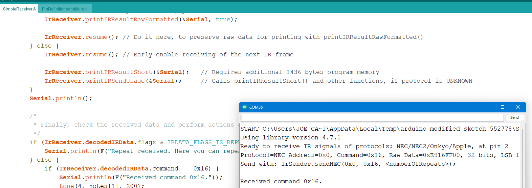Image resolution: width=532 pixels, height=188 pixels.
Task: Click the 'START C:\Users' output line
Action: (x=380, y=129)
